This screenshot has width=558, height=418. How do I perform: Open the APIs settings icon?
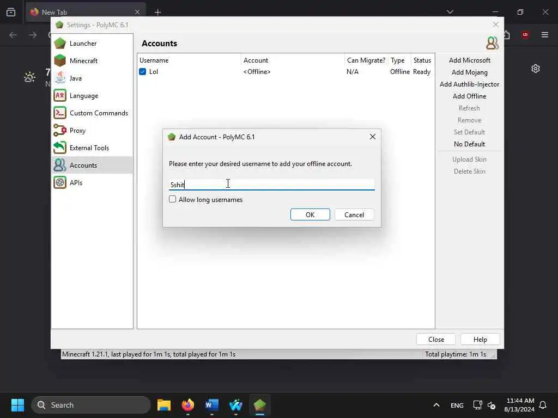pos(60,183)
